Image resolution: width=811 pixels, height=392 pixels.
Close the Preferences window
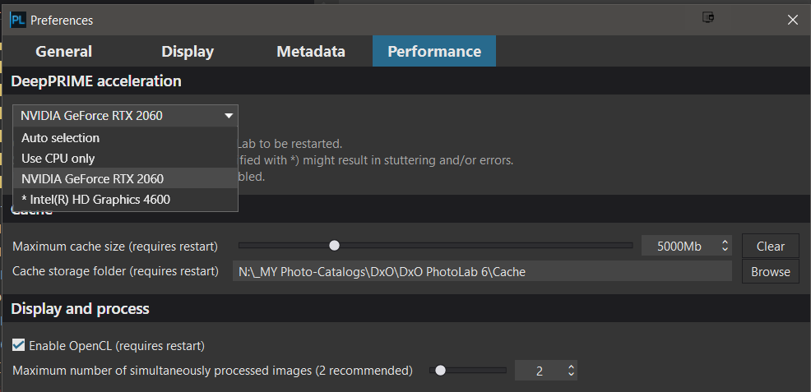click(792, 21)
